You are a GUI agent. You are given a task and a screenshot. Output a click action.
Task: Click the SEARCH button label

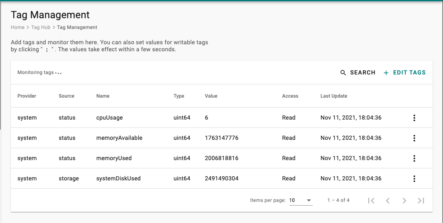[x=363, y=73]
